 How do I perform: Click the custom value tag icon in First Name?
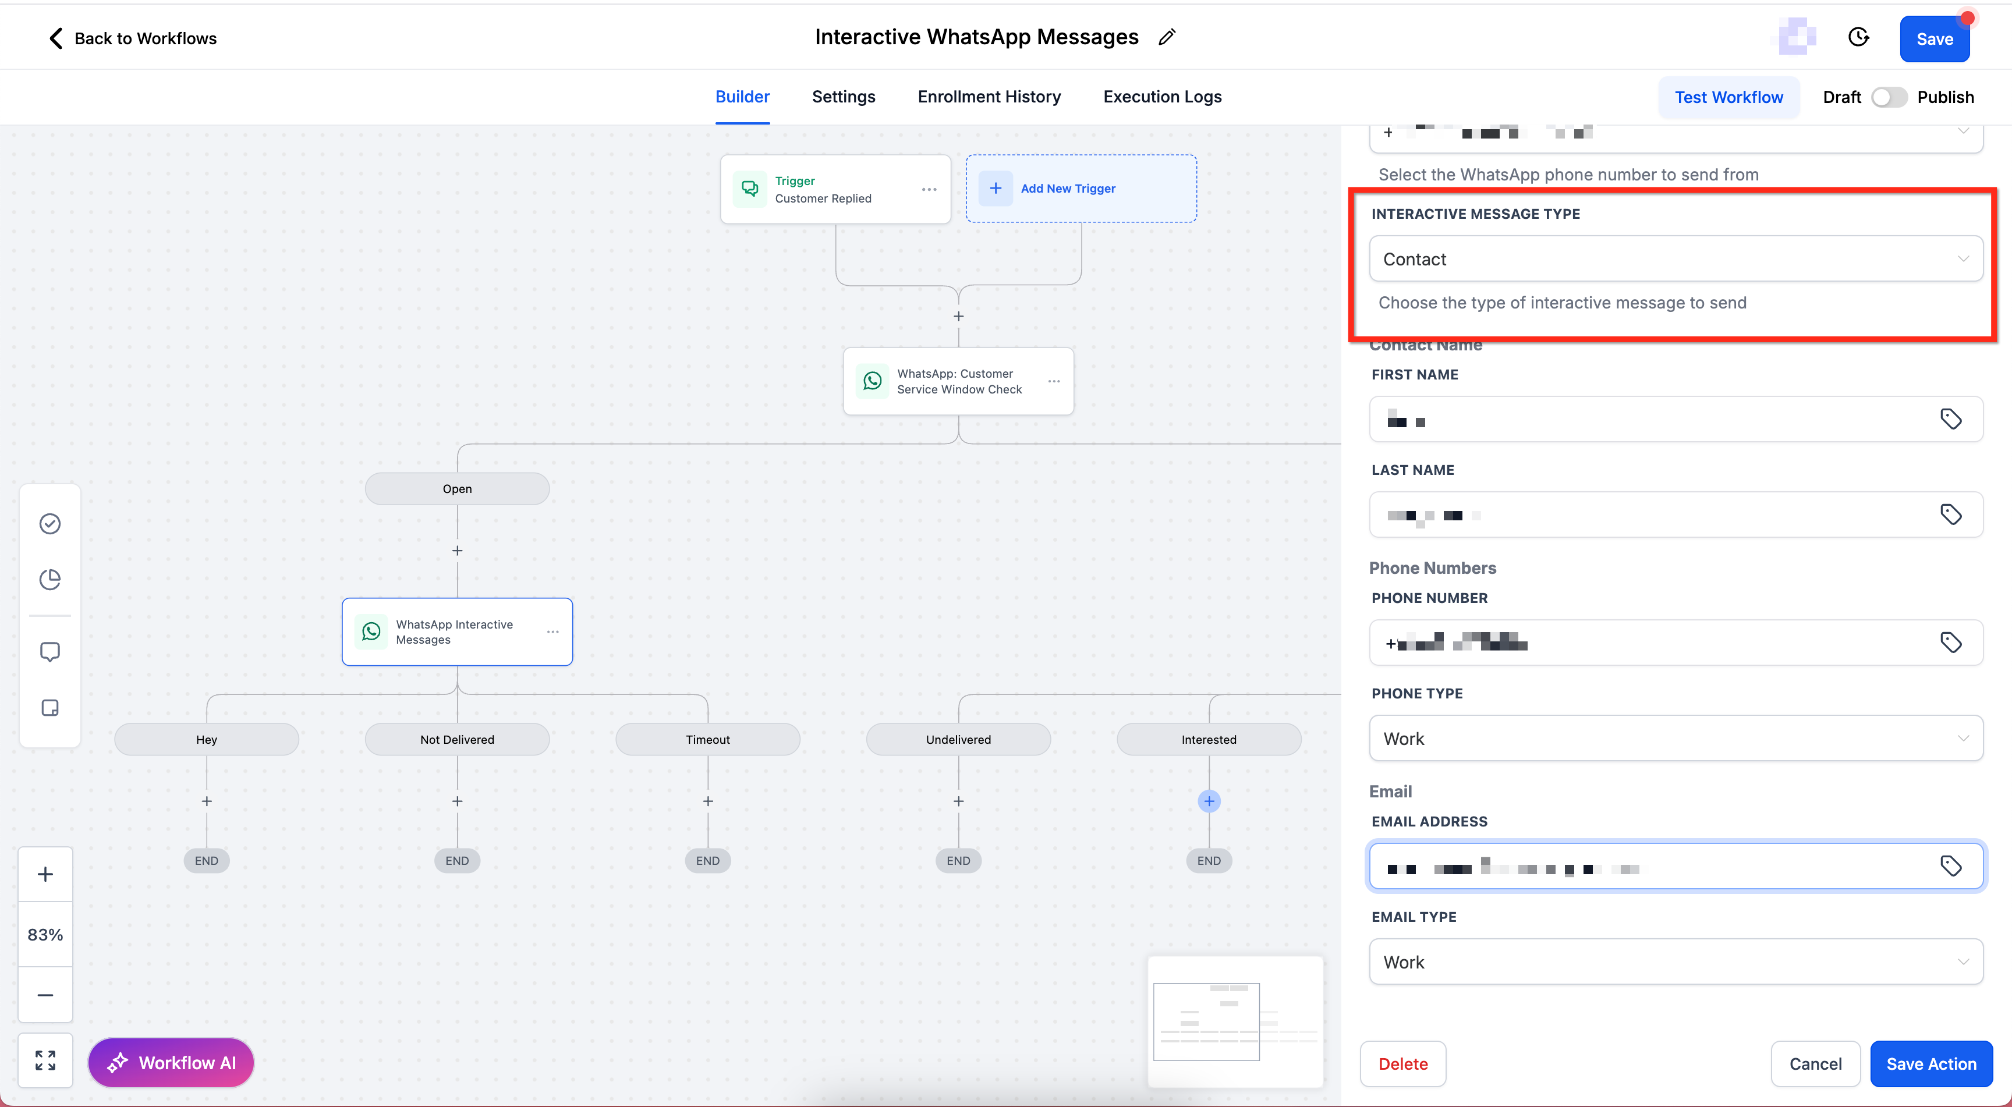(1950, 419)
